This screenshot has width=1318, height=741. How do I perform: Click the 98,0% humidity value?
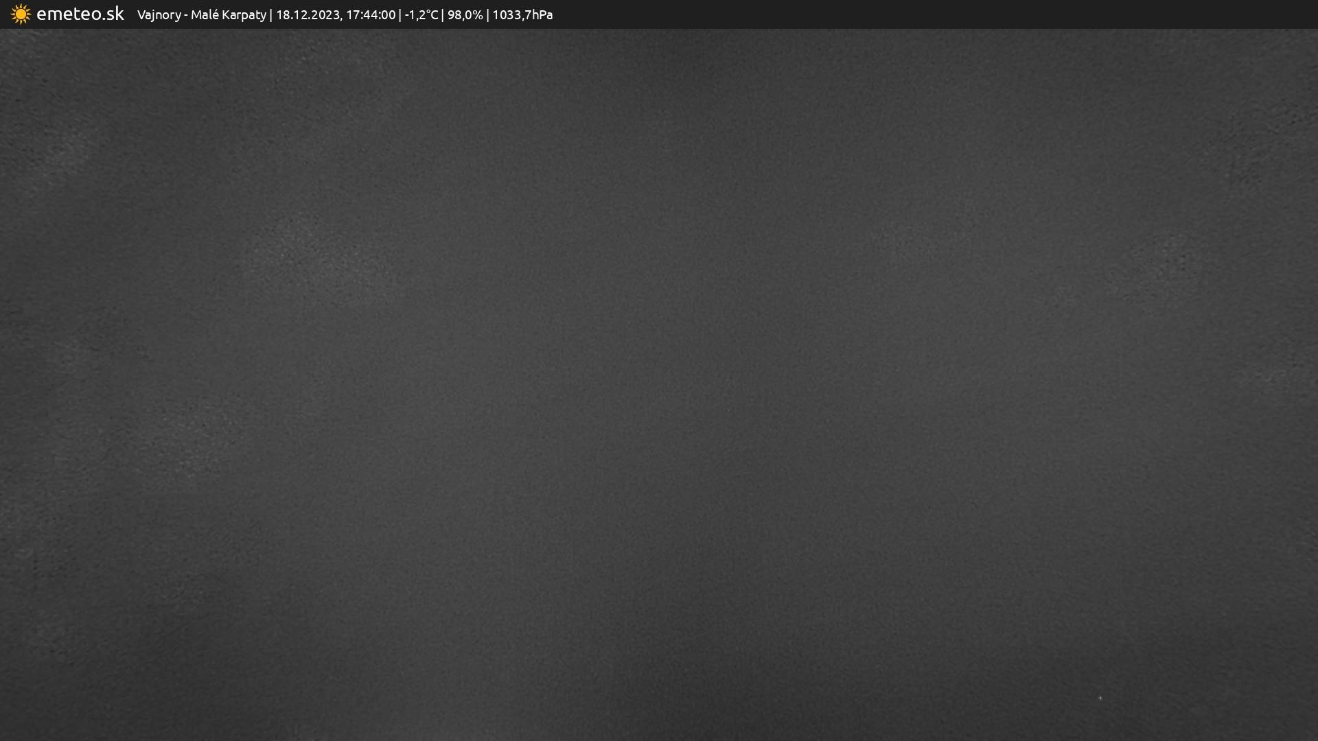[465, 14]
